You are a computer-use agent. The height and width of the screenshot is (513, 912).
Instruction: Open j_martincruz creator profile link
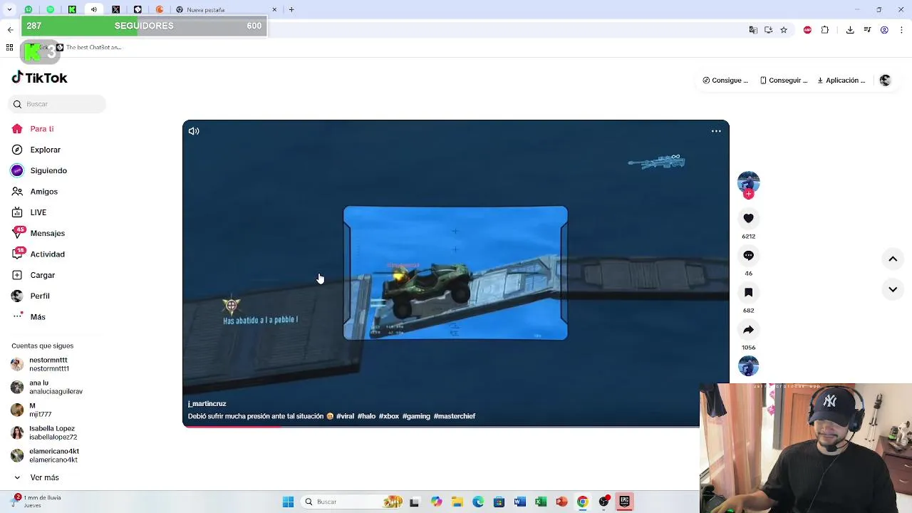pos(207,404)
